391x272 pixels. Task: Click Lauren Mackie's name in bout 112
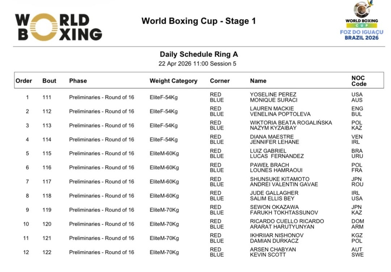coord(272,109)
